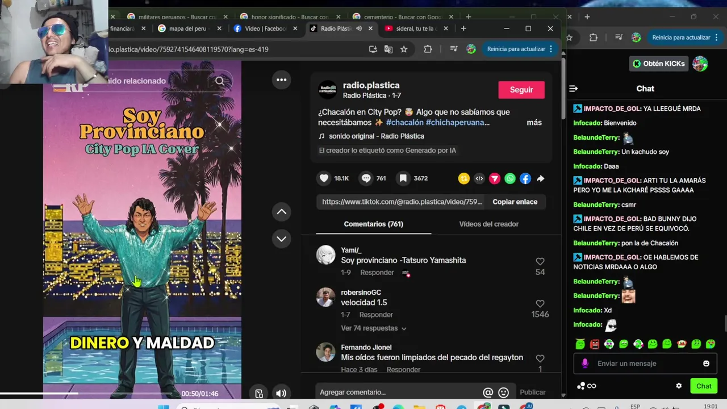
Task: Bookmark the page with the star icon
Action: 404,49
